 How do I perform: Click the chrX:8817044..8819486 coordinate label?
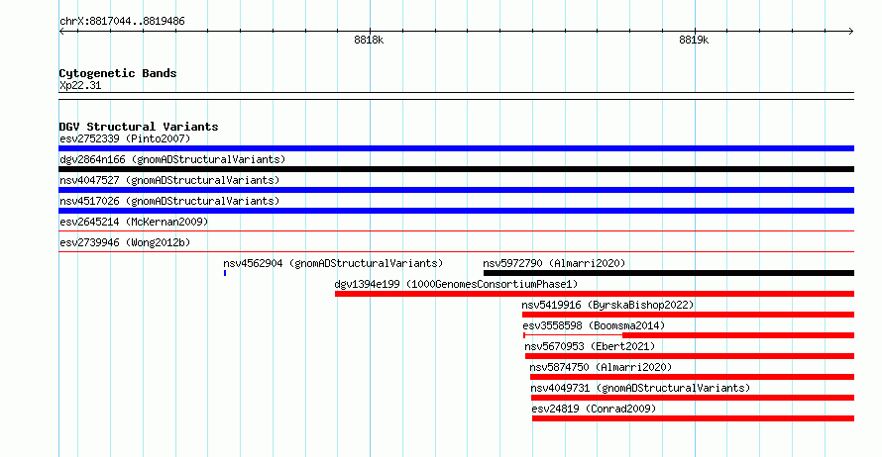[x=122, y=22]
